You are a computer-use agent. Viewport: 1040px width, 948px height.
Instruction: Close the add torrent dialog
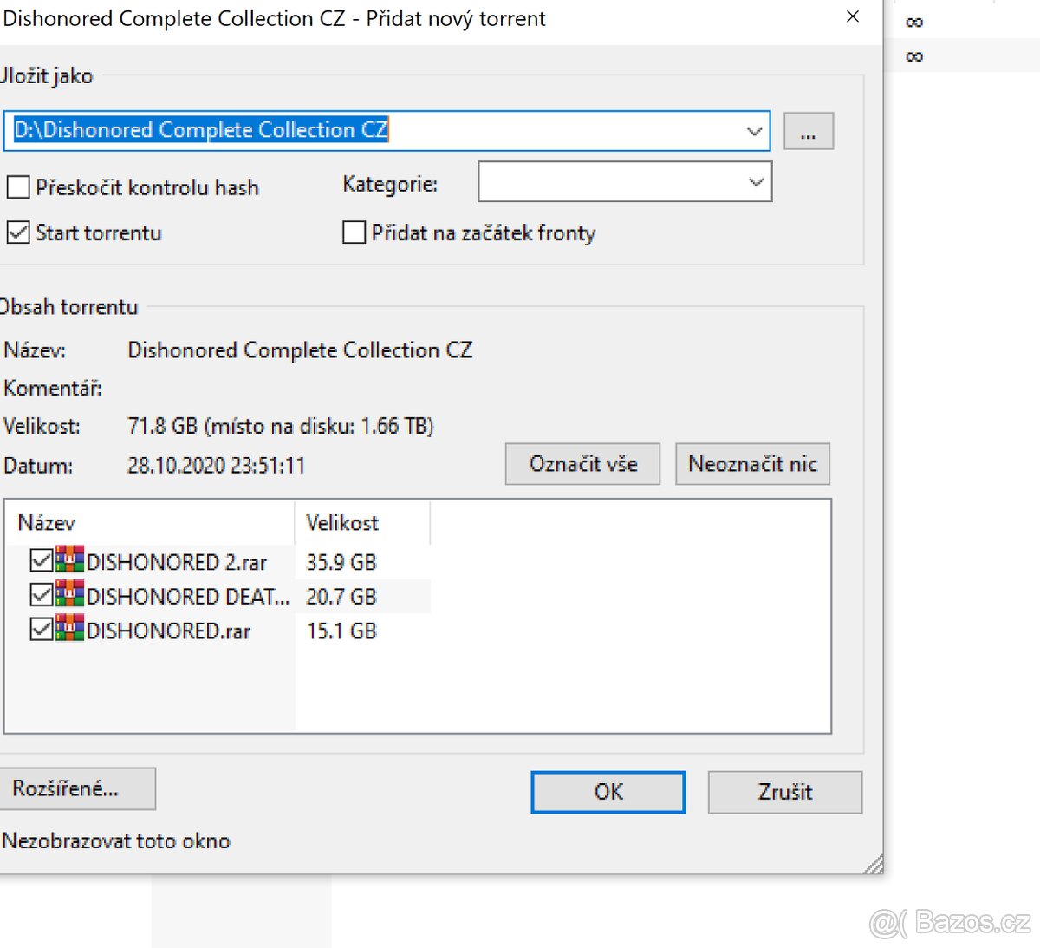pos(853,17)
